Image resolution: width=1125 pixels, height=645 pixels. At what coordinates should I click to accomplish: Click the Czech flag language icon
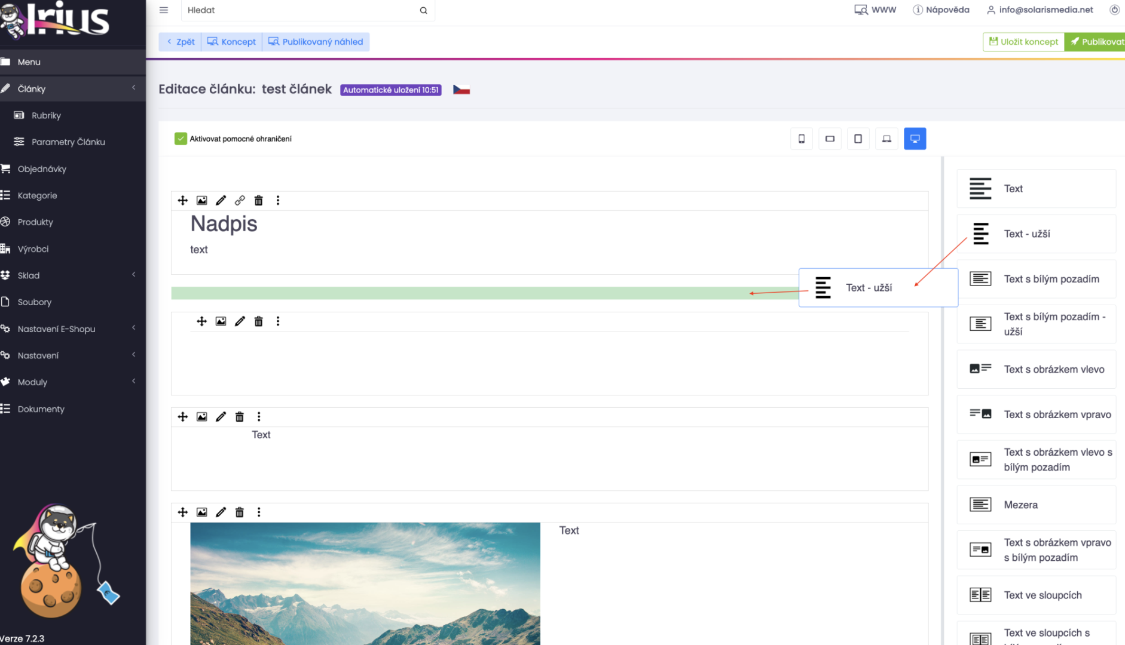461,90
